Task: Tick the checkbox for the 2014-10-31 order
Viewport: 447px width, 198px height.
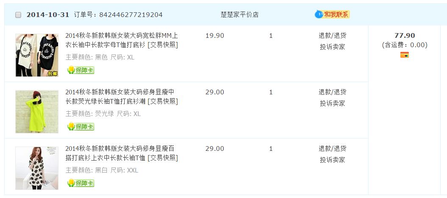Action: 18,15
